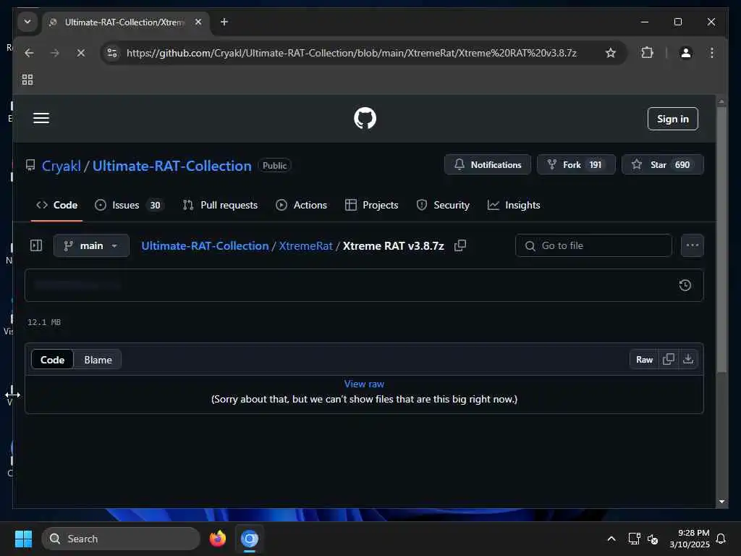This screenshot has height=556, width=741.
Task: Switch to the Blame view
Action: (98, 360)
